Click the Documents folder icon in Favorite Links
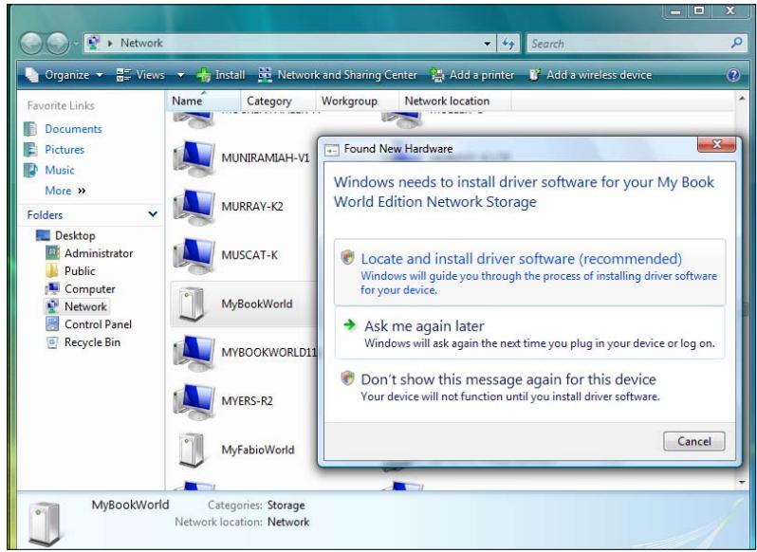 (30, 129)
